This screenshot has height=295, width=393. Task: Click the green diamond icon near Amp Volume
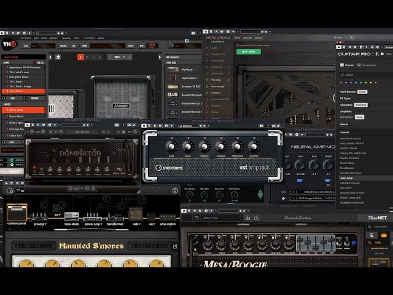pos(260,194)
